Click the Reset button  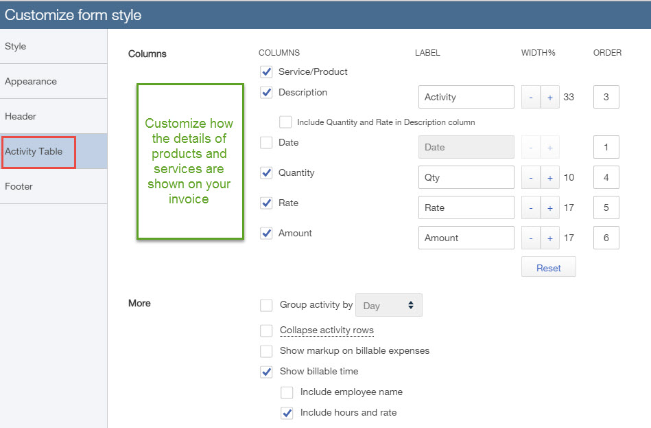point(548,267)
